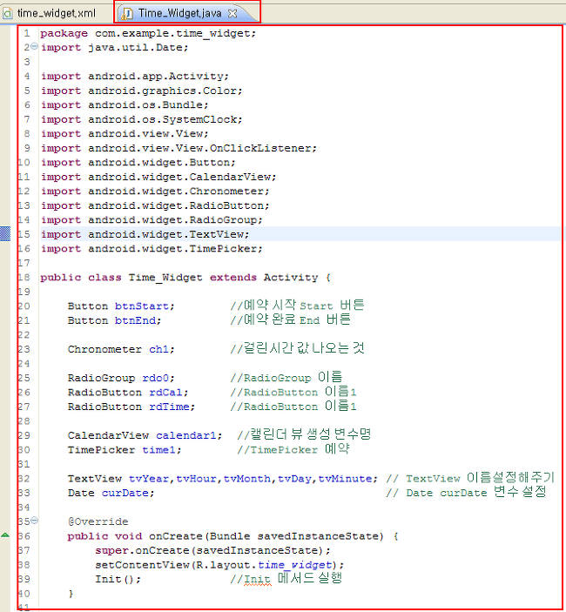Click the tvYear variable in TextView declaration

point(149,479)
